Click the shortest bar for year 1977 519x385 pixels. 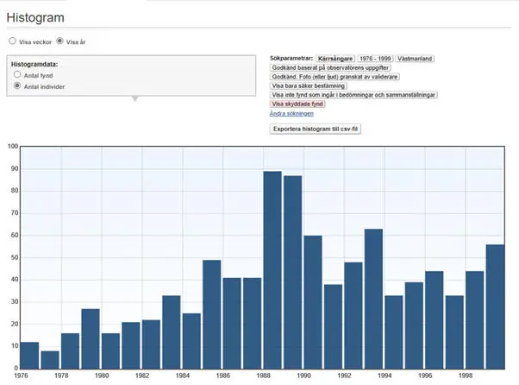(50, 359)
